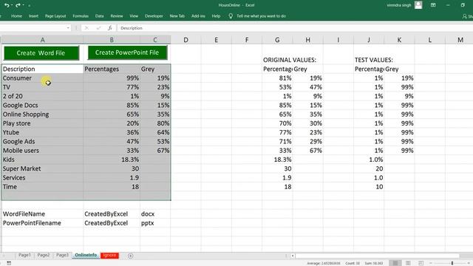Click the Undo arrow icon
The width and height of the screenshot is (473, 266).
tap(7, 5)
